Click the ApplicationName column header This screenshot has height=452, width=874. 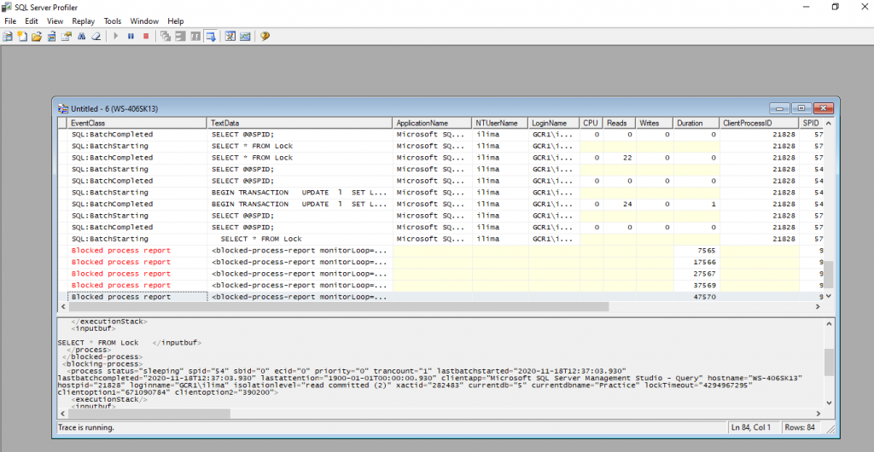pyautogui.click(x=433, y=123)
